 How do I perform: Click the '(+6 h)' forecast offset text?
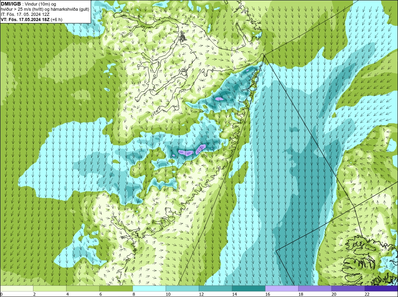point(57,19)
